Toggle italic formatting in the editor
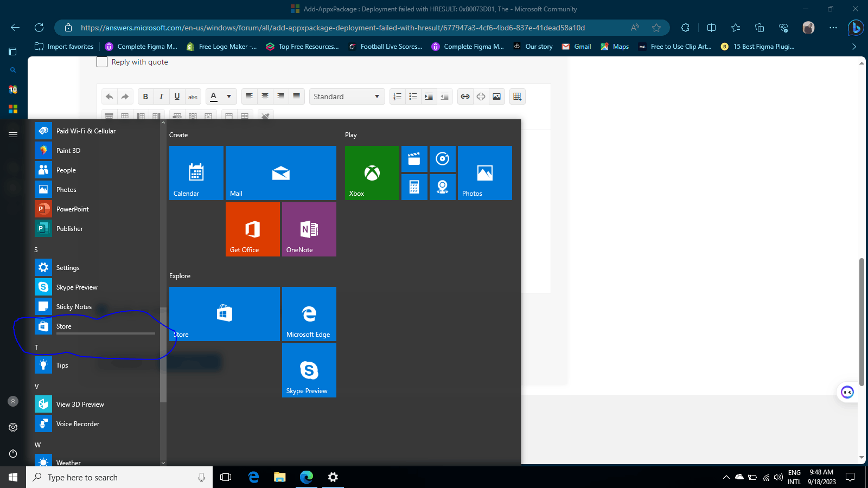This screenshot has height=488, width=868. pyautogui.click(x=161, y=97)
